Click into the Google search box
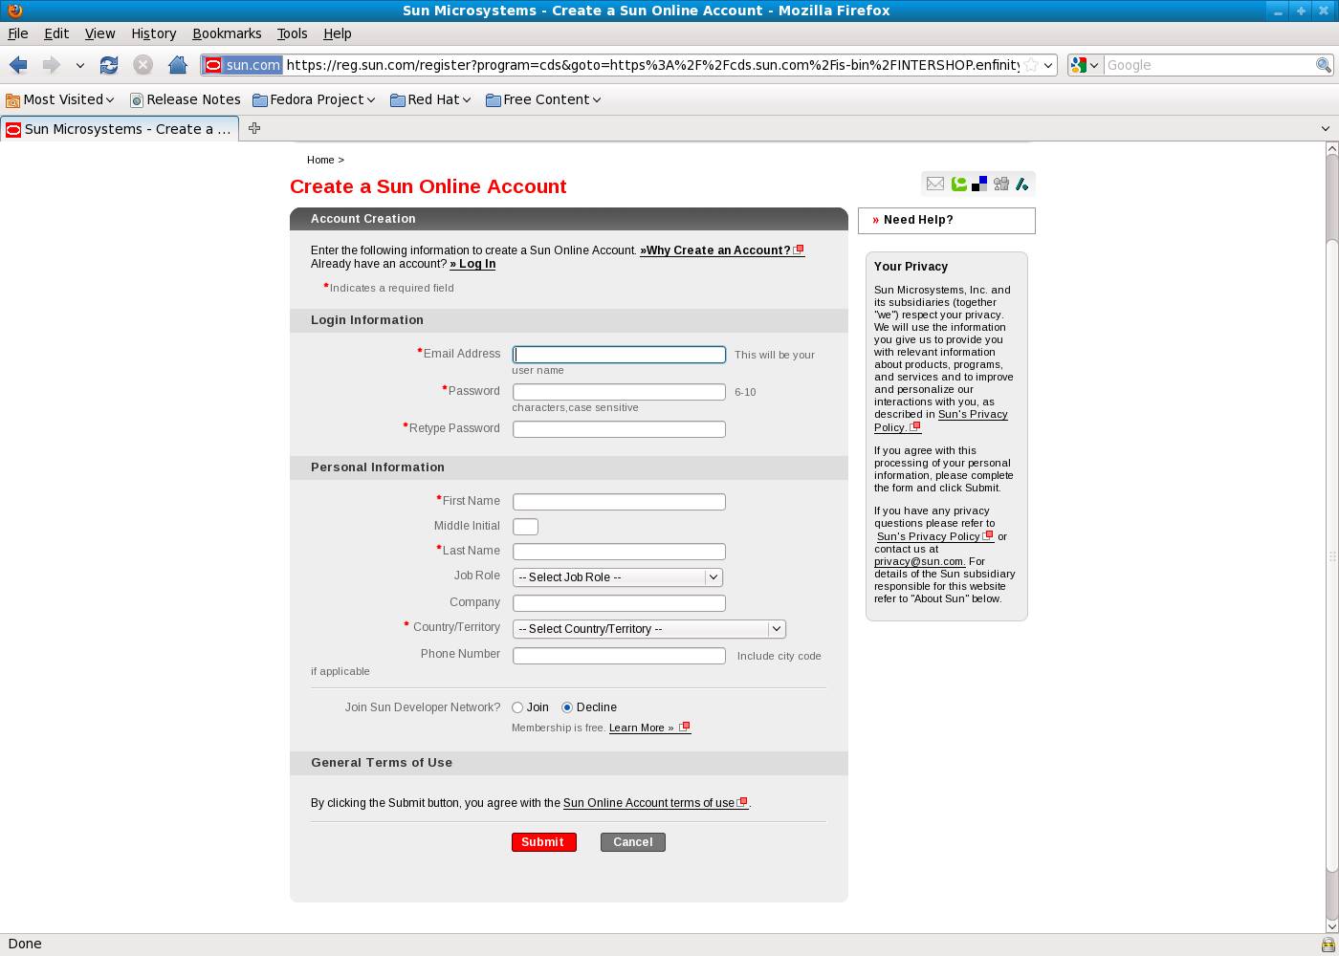Image resolution: width=1339 pixels, height=956 pixels. click(1209, 65)
